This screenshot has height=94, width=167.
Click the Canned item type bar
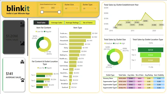point(75,51)
